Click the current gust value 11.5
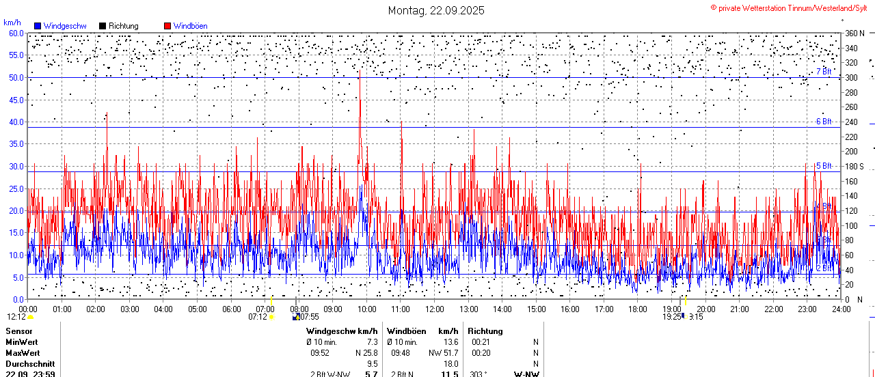 pos(449,374)
